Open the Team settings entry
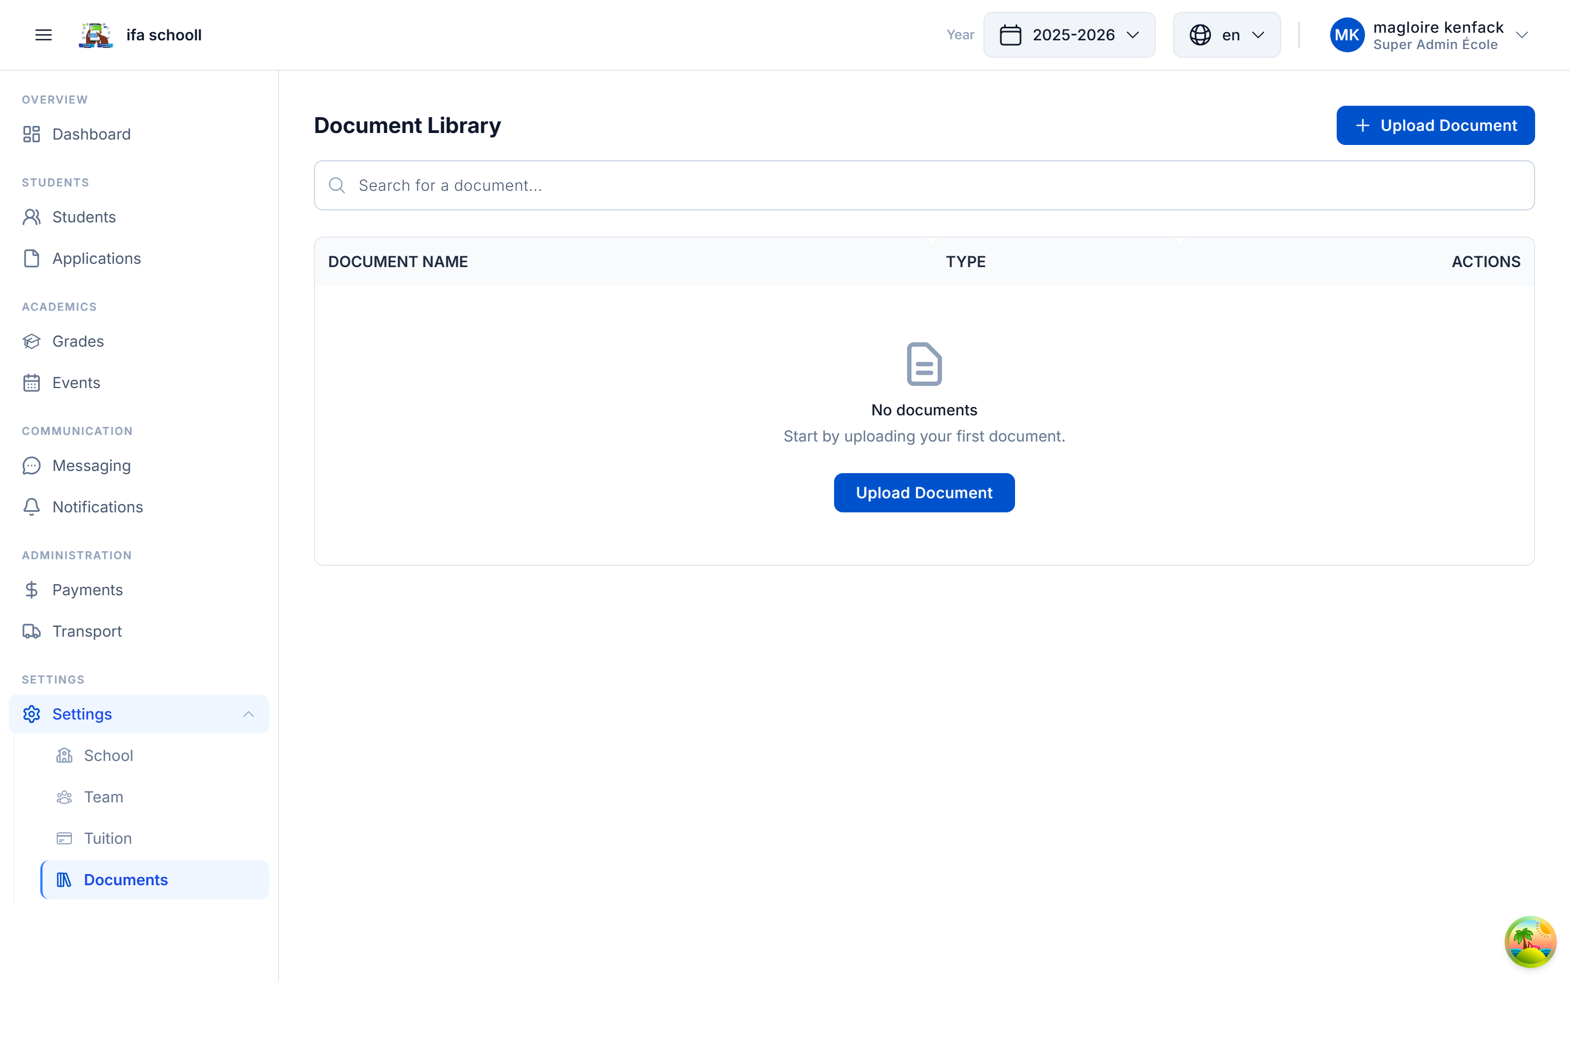 click(105, 796)
